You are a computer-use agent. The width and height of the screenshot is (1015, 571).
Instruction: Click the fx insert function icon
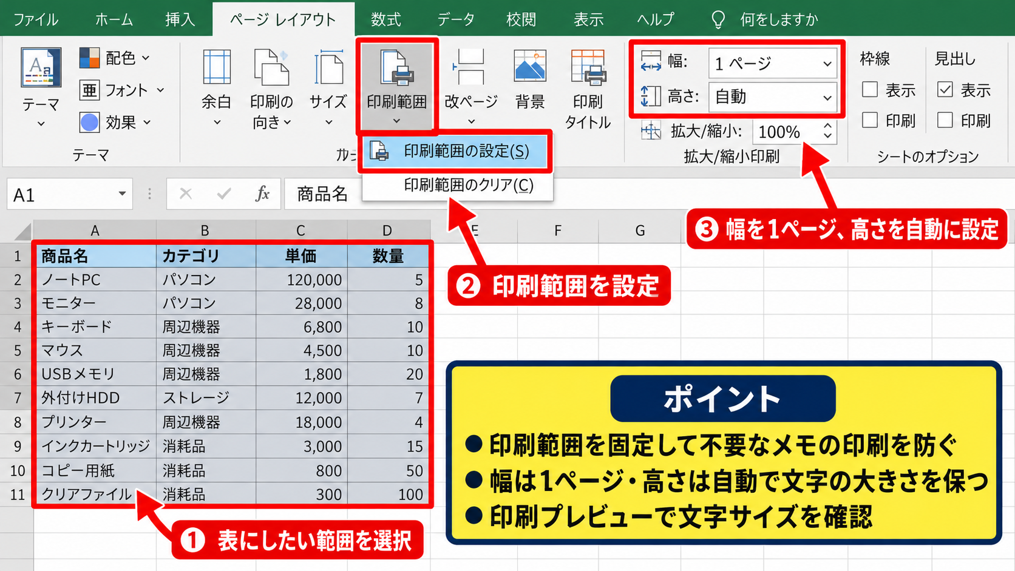262,194
